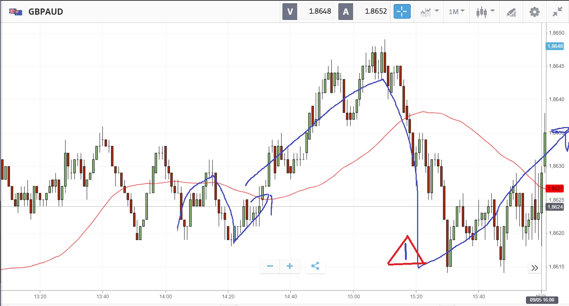The image size is (569, 306).
Task: Click the 13:40 time axis label
Action: click(103, 296)
